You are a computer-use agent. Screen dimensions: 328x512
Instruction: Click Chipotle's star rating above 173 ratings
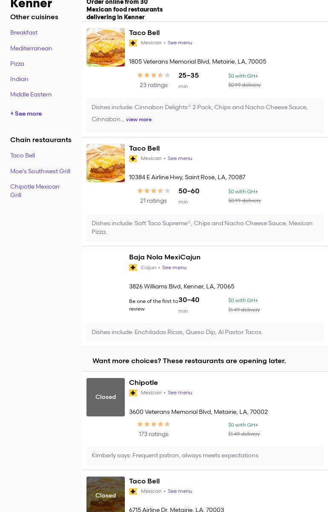[x=153, y=424]
